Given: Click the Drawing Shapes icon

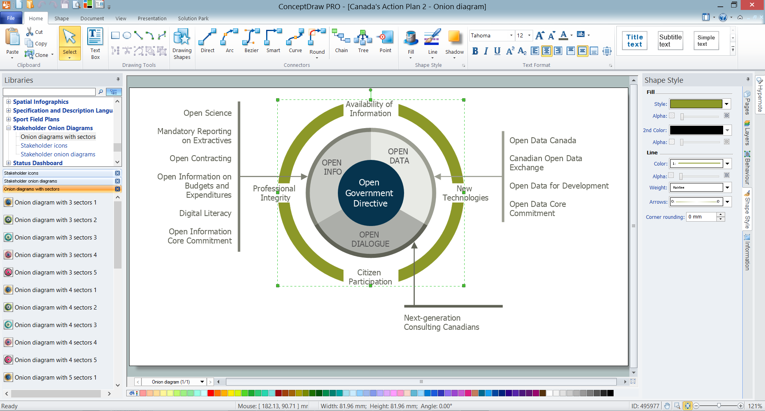Looking at the screenshot, I should 182,43.
